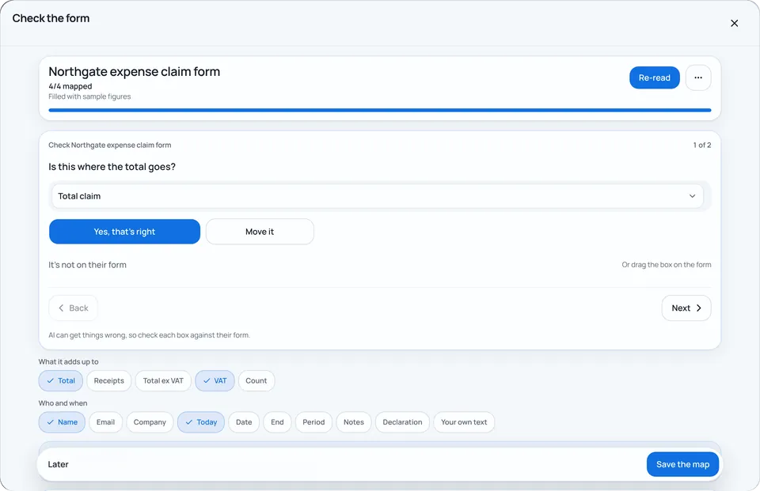Click the Back chevron button
Viewport: 760px width, 491px height.
[73, 308]
